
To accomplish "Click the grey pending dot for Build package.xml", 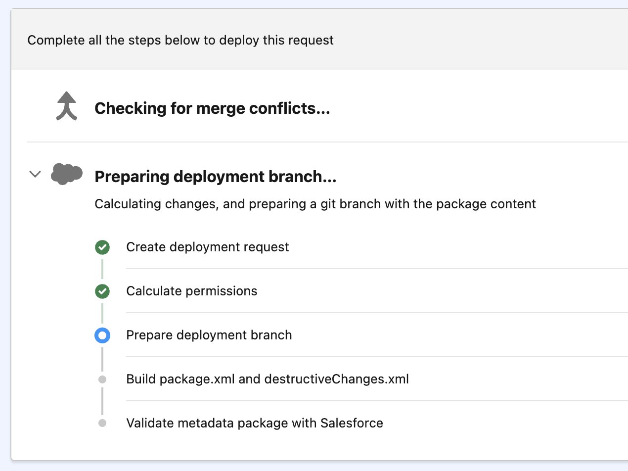I will coord(102,379).
